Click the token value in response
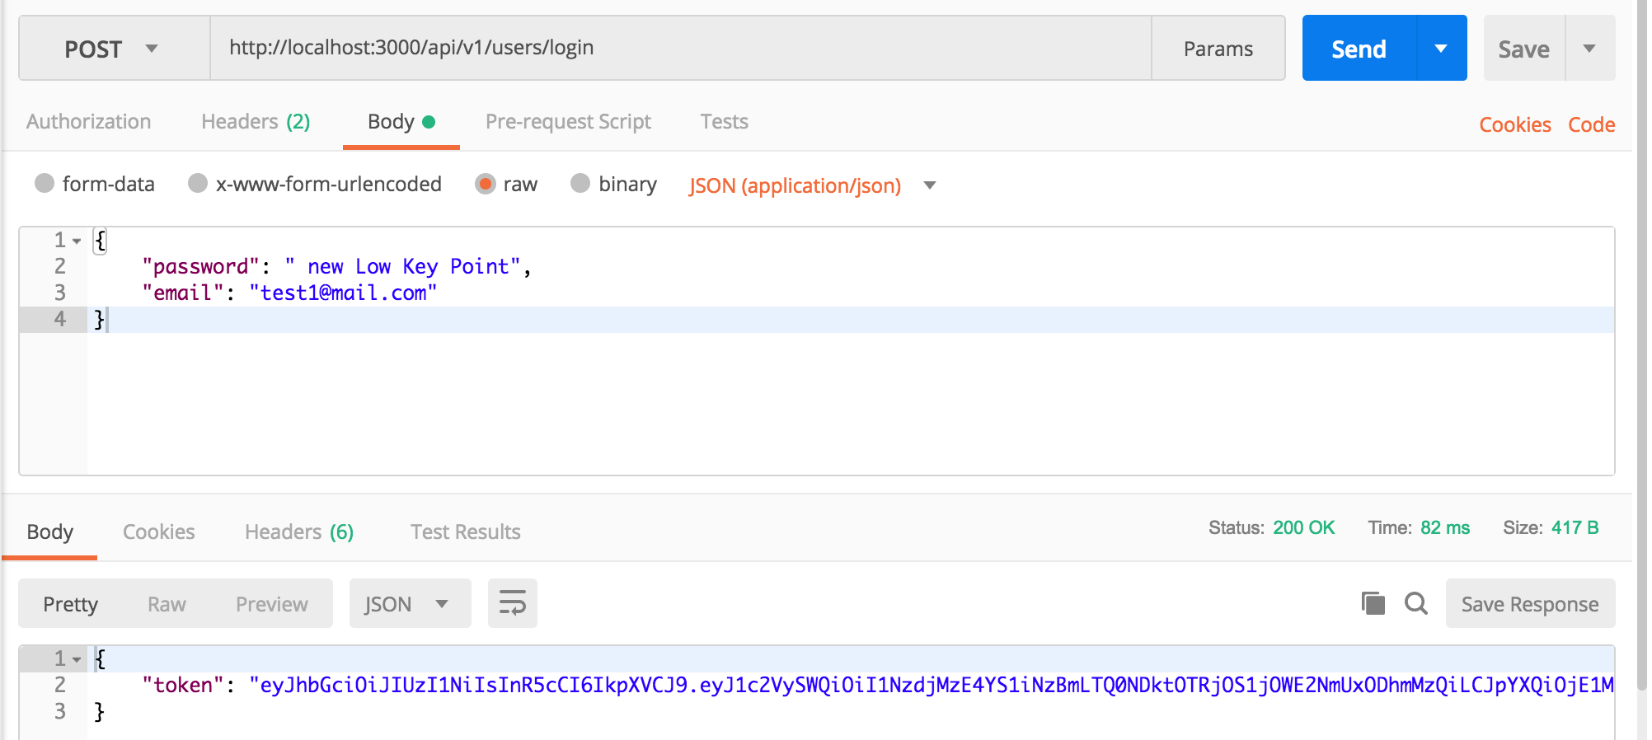Viewport: 1652px width, 740px height. point(932,685)
